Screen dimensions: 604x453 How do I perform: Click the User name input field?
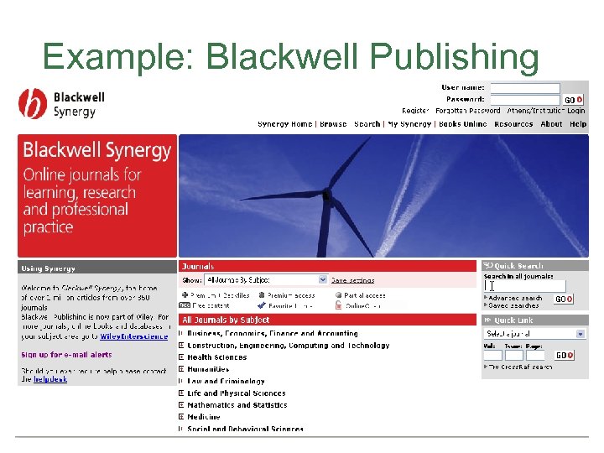(x=525, y=88)
